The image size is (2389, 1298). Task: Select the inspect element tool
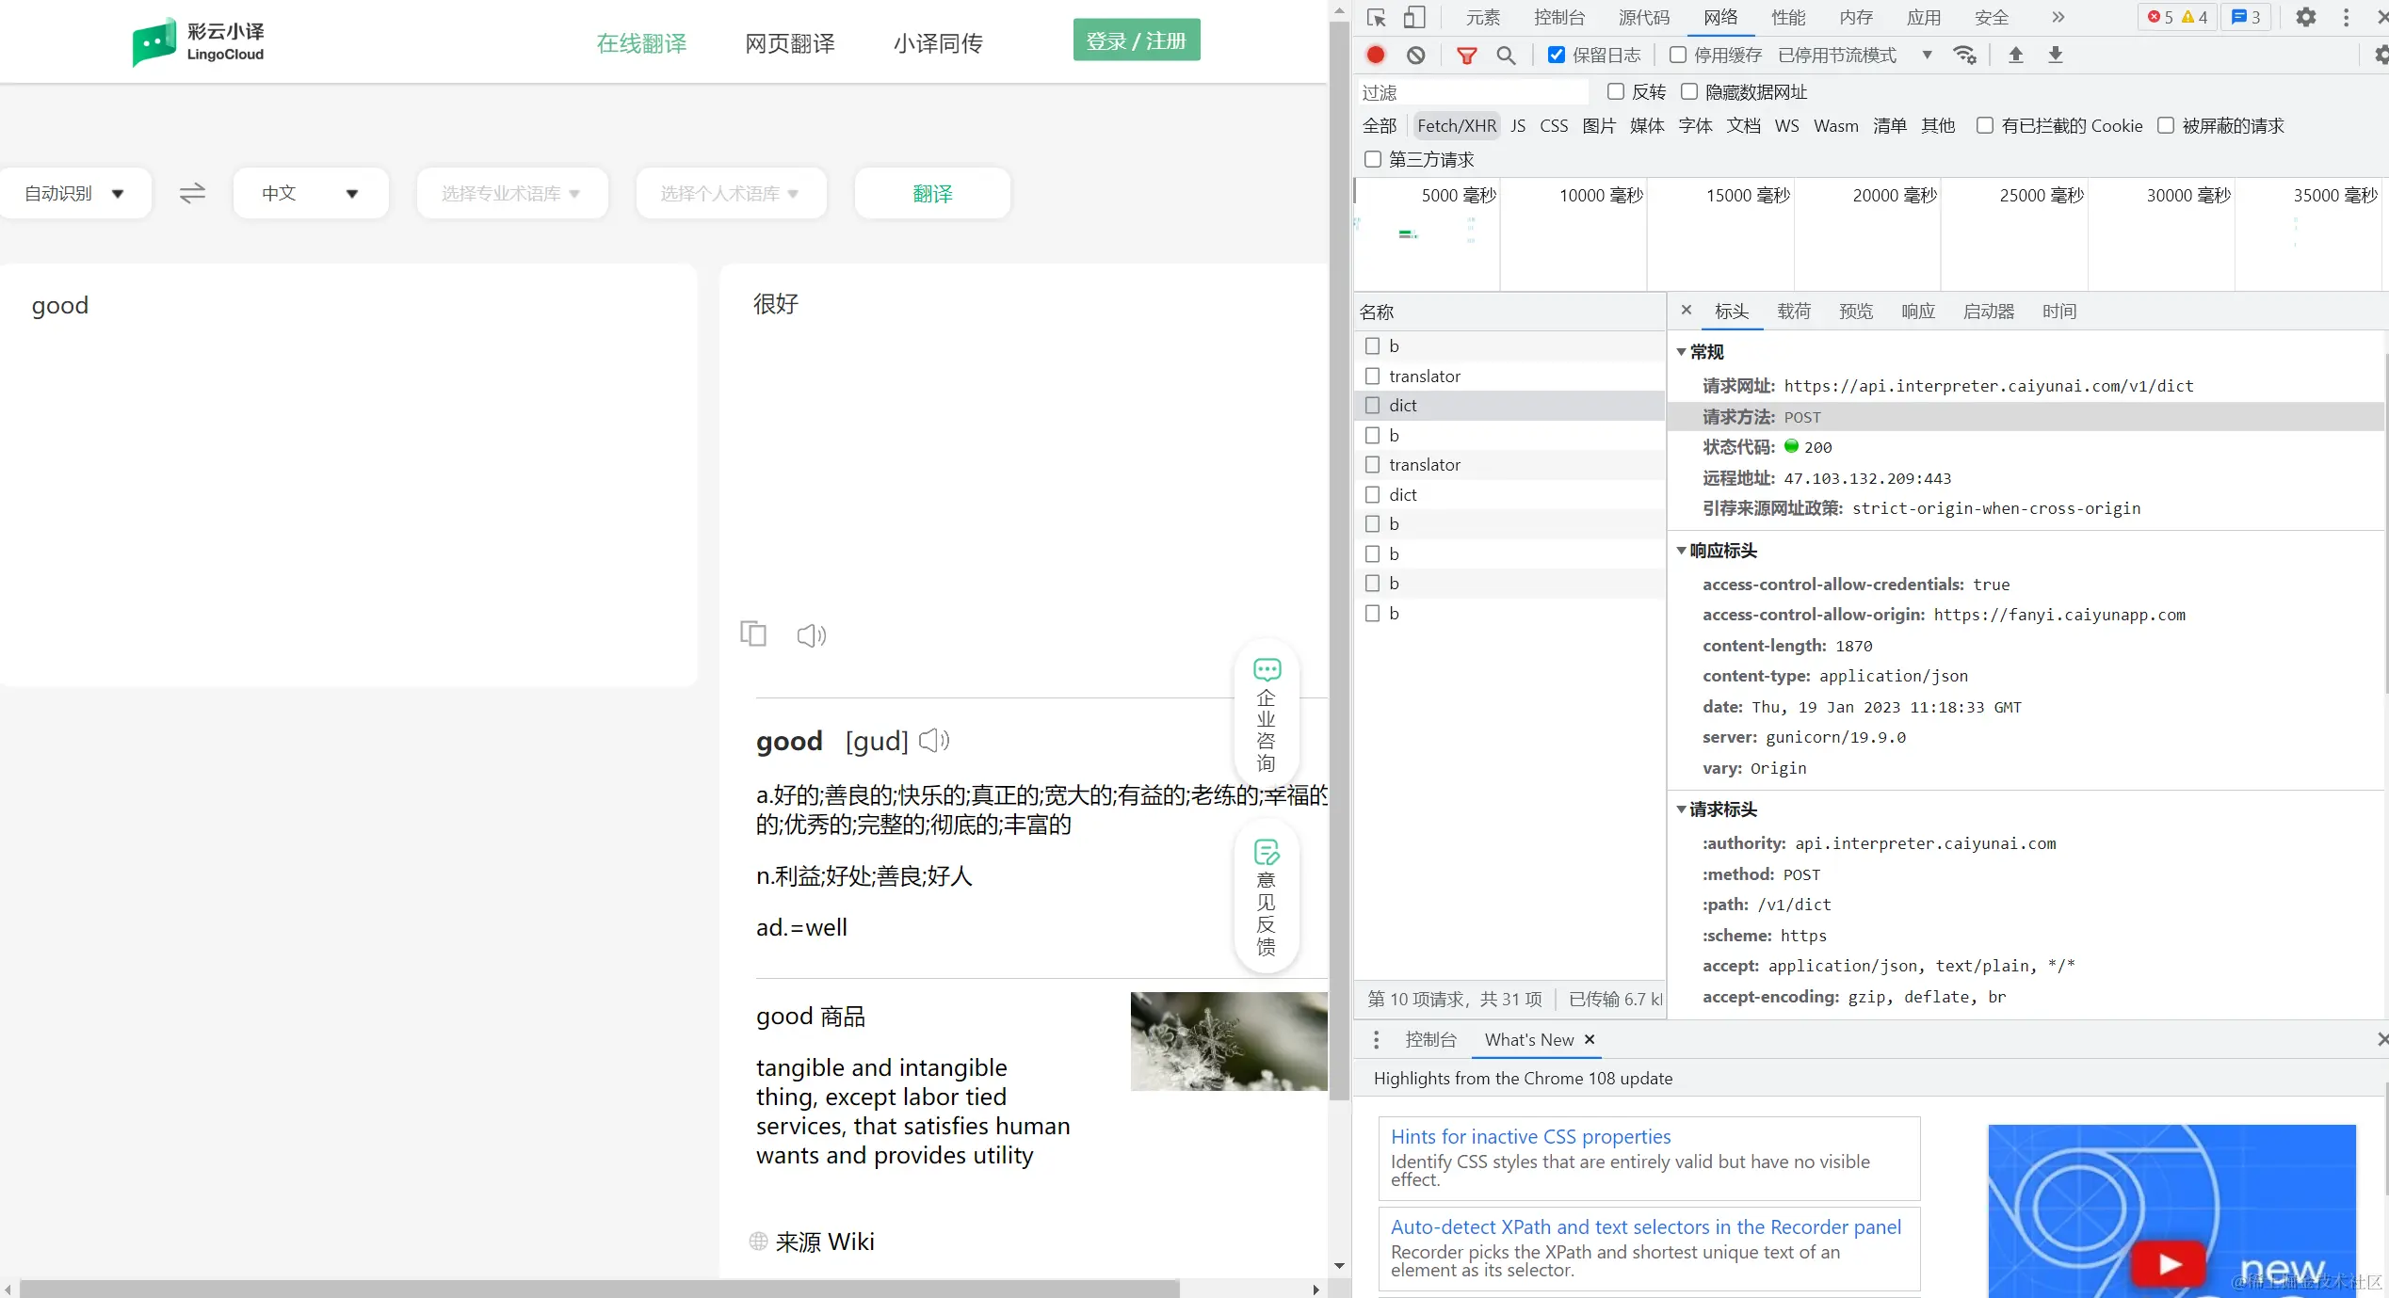(1375, 17)
